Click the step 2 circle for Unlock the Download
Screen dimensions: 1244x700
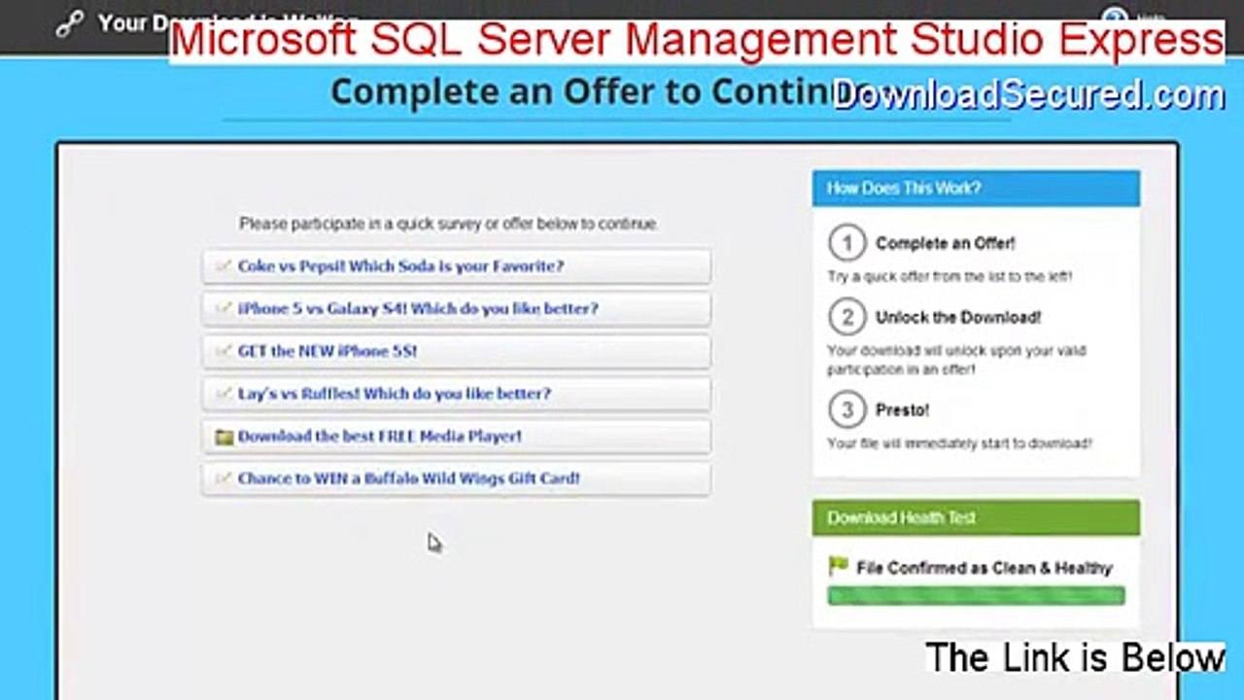point(847,317)
